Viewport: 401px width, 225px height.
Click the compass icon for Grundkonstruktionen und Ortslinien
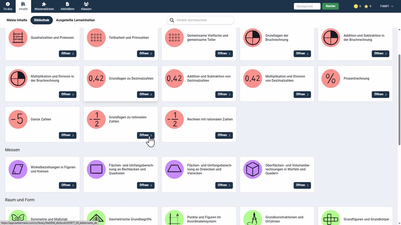click(x=253, y=217)
